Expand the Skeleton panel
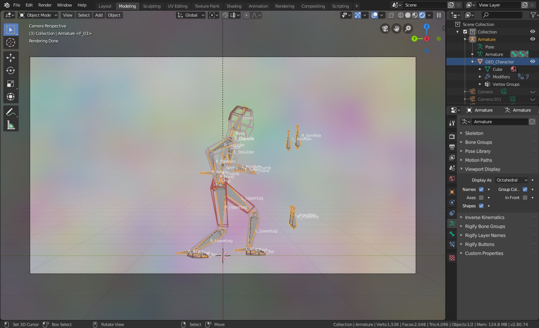Viewport: 539px width, 328px height. click(474, 133)
